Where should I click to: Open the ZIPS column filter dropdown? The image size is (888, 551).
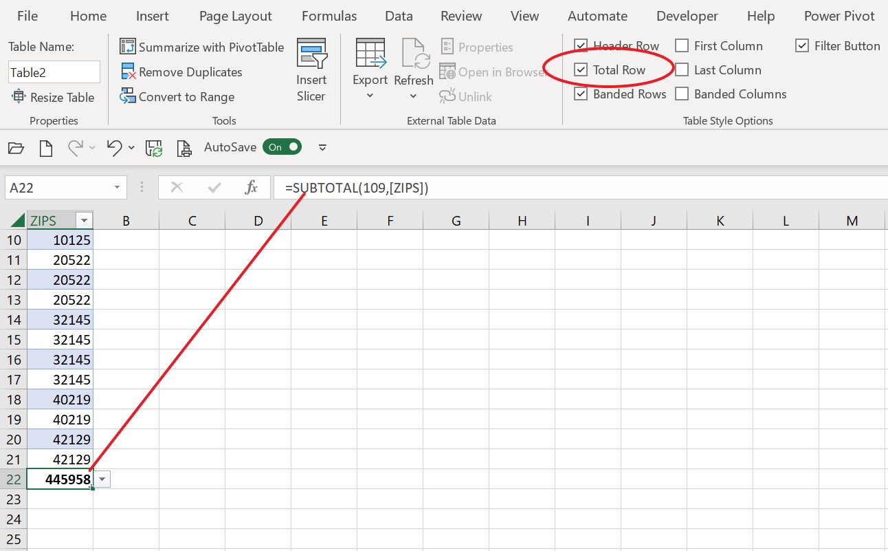[x=83, y=220]
